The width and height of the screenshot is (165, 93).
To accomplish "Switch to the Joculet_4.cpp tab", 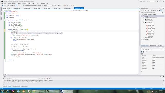I will point(27,8).
